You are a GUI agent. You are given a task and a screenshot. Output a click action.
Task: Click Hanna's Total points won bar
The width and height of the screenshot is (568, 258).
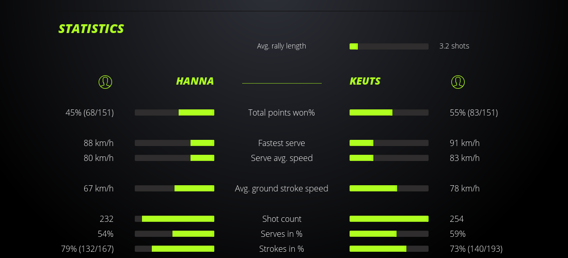[175, 112]
